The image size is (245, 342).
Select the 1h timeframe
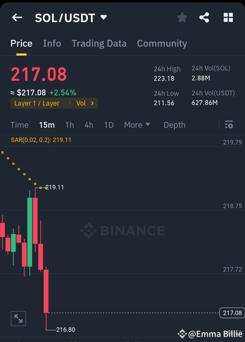[70, 125]
